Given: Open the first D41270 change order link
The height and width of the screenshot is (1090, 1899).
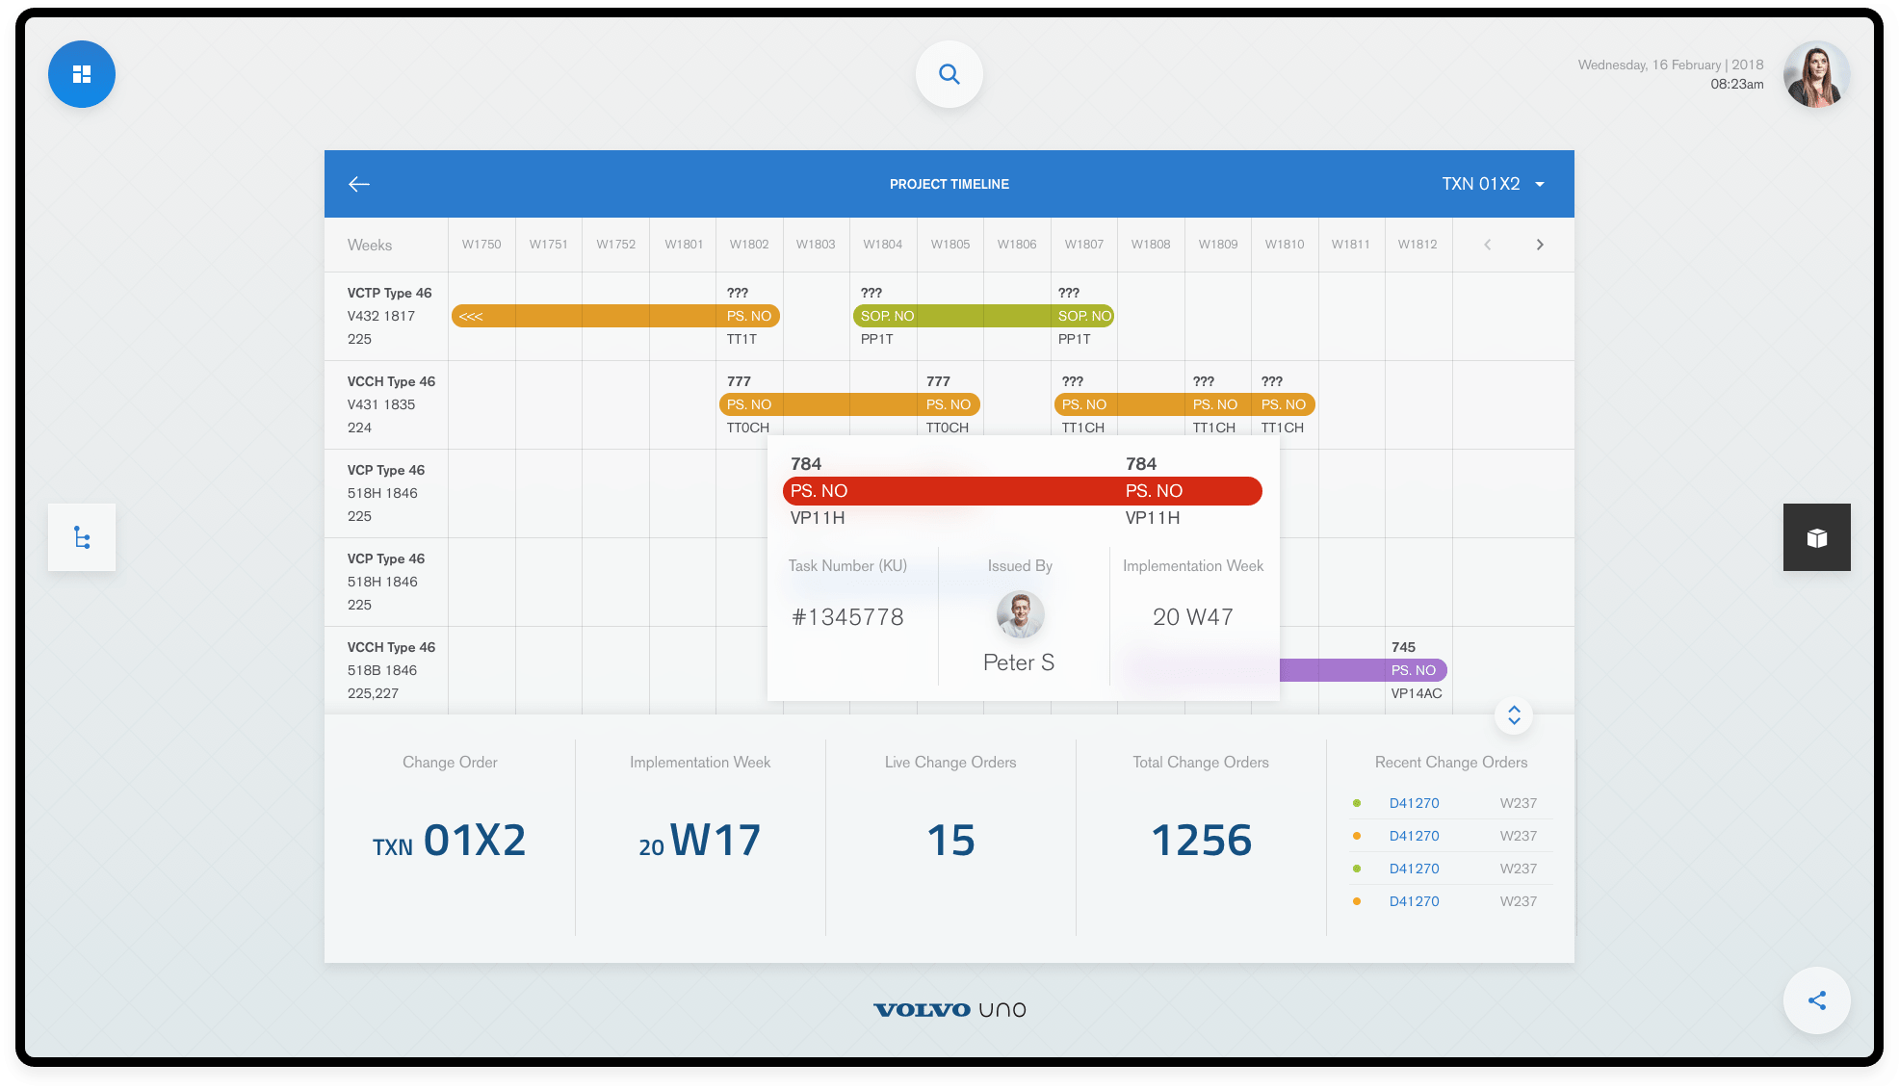Looking at the screenshot, I should [x=1414, y=803].
